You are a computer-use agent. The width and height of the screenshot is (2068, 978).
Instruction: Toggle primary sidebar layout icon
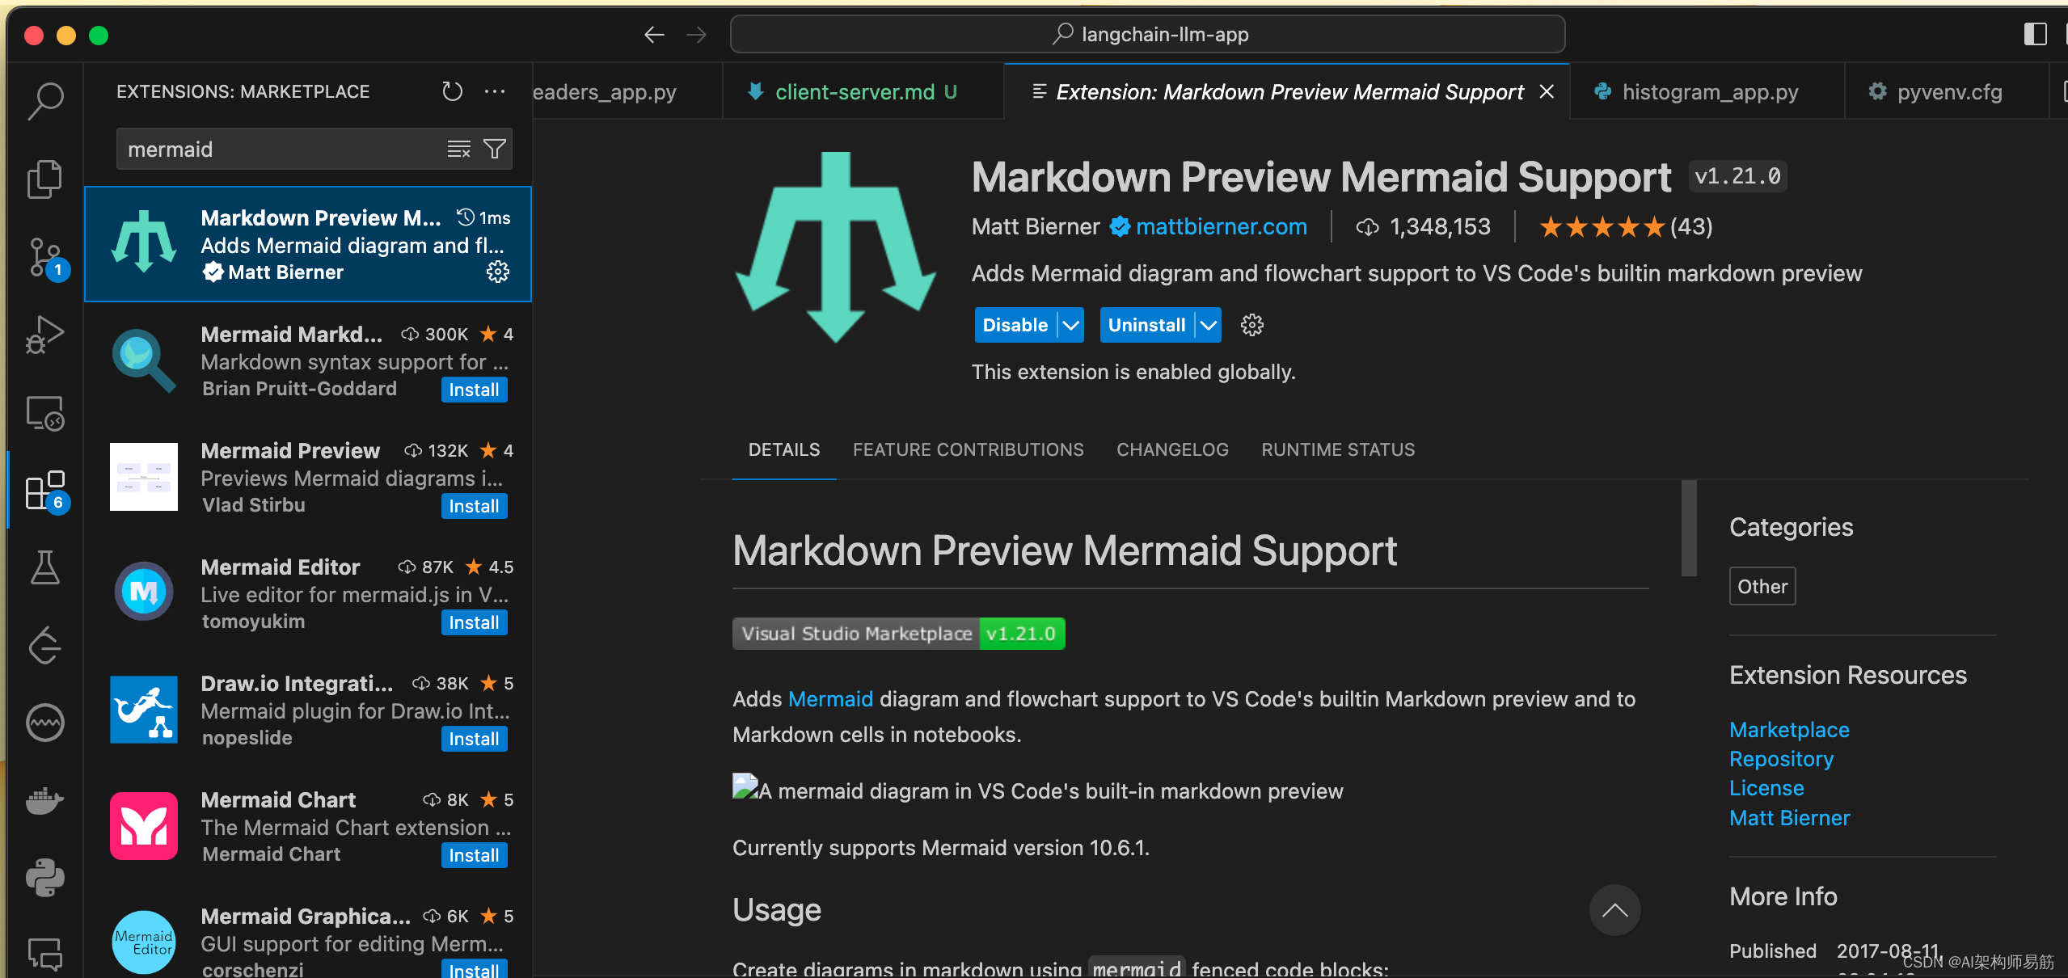(2035, 34)
